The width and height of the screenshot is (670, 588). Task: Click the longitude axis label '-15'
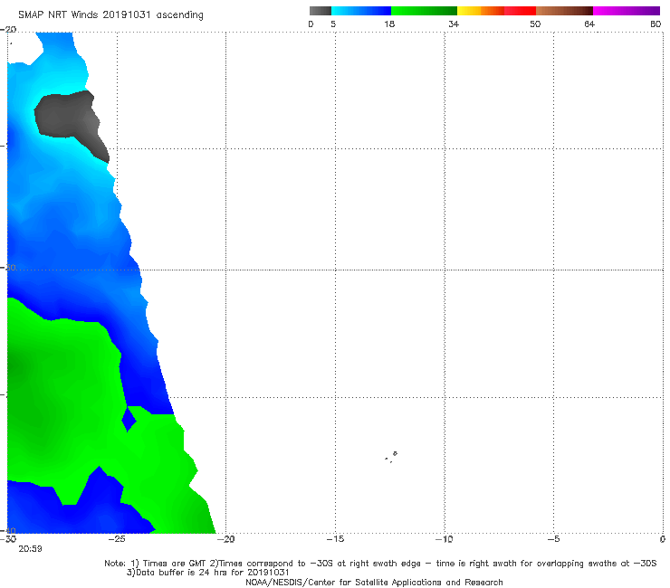tap(335, 539)
